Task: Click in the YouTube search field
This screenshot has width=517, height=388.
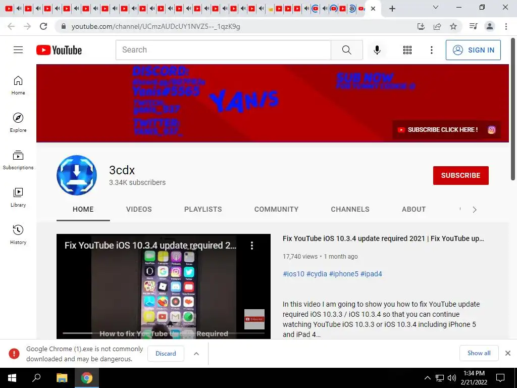Action: click(223, 50)
